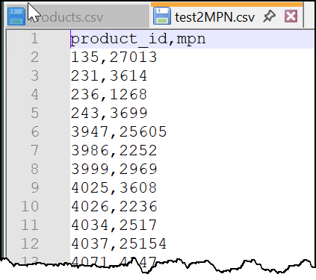Click the row 3999,2969
The image size is (316, 280).
coord(114,169)
